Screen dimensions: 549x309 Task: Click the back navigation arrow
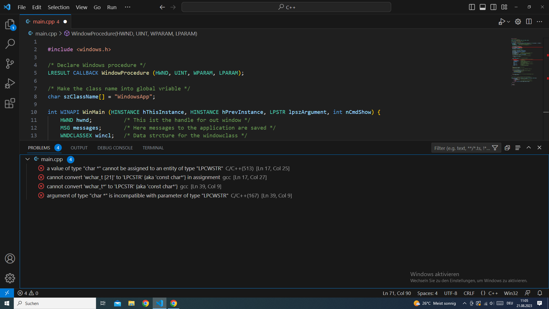tap(162, 7)
